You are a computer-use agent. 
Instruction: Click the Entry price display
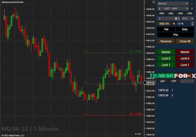[x=185, y=29]
